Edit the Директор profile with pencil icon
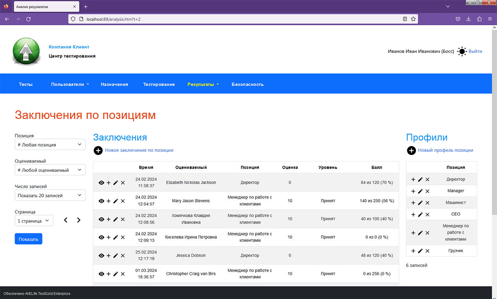The width and height of the screenshot is (497, 299). 420,180
